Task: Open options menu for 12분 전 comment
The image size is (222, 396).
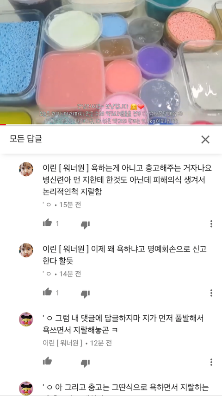Action: 211,362
